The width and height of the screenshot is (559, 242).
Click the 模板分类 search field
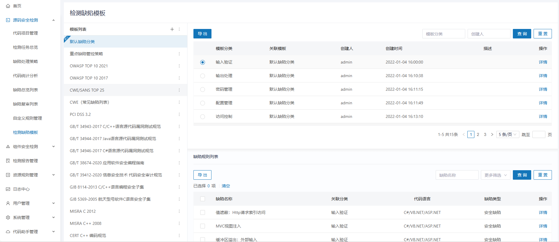[x=444, y=34]
